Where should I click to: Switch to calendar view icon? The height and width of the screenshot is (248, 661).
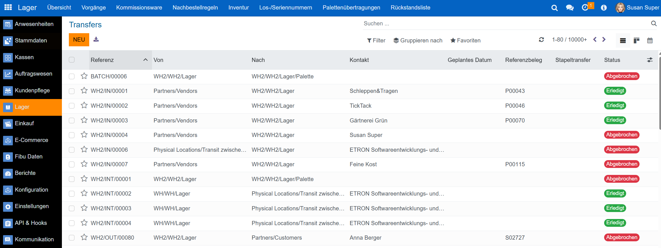click(650, 41)
